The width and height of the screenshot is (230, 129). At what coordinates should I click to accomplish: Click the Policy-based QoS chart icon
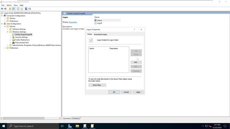13,43
